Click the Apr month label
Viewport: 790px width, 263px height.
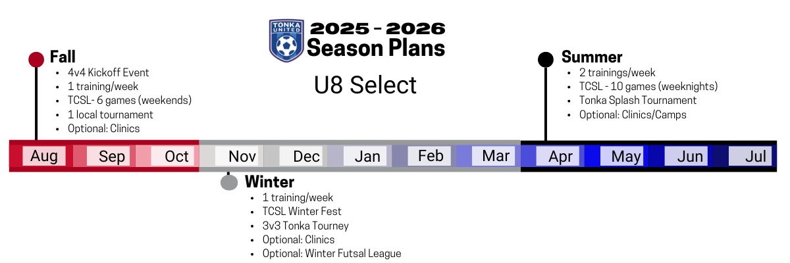(x=560, y=156)
